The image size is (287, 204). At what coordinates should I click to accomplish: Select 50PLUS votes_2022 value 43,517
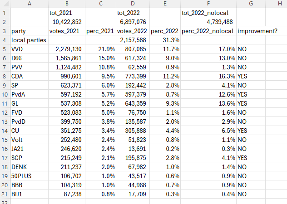pyautogui.click(x=133, y=176)
